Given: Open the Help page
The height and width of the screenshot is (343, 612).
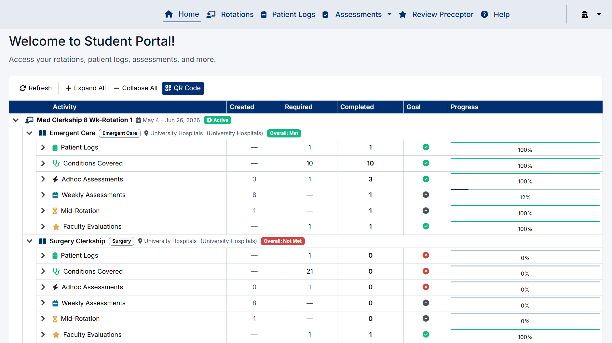Looking at the screenshot, I should click(x=495, y=14).
